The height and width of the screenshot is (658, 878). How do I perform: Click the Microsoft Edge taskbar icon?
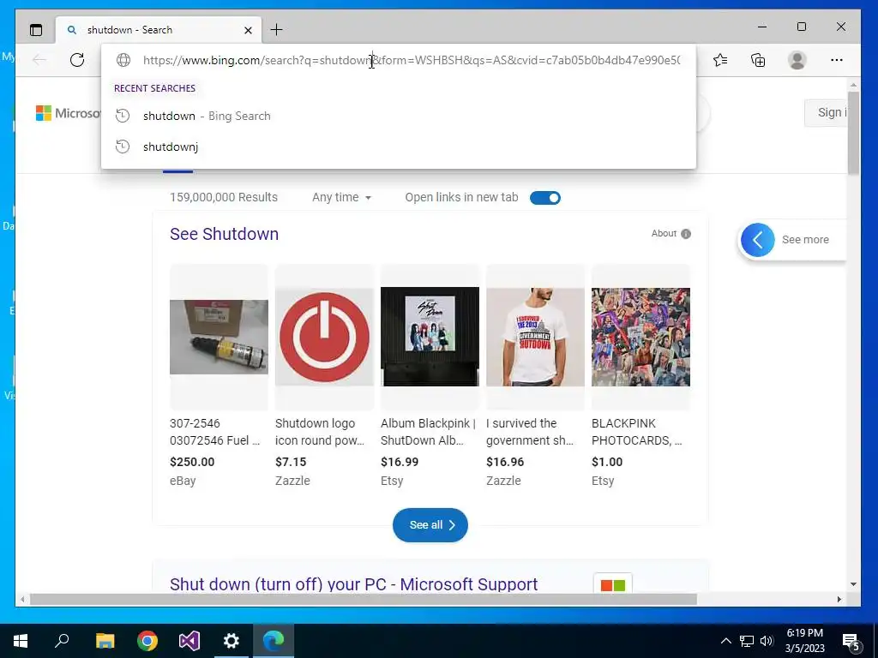point(274,640)
